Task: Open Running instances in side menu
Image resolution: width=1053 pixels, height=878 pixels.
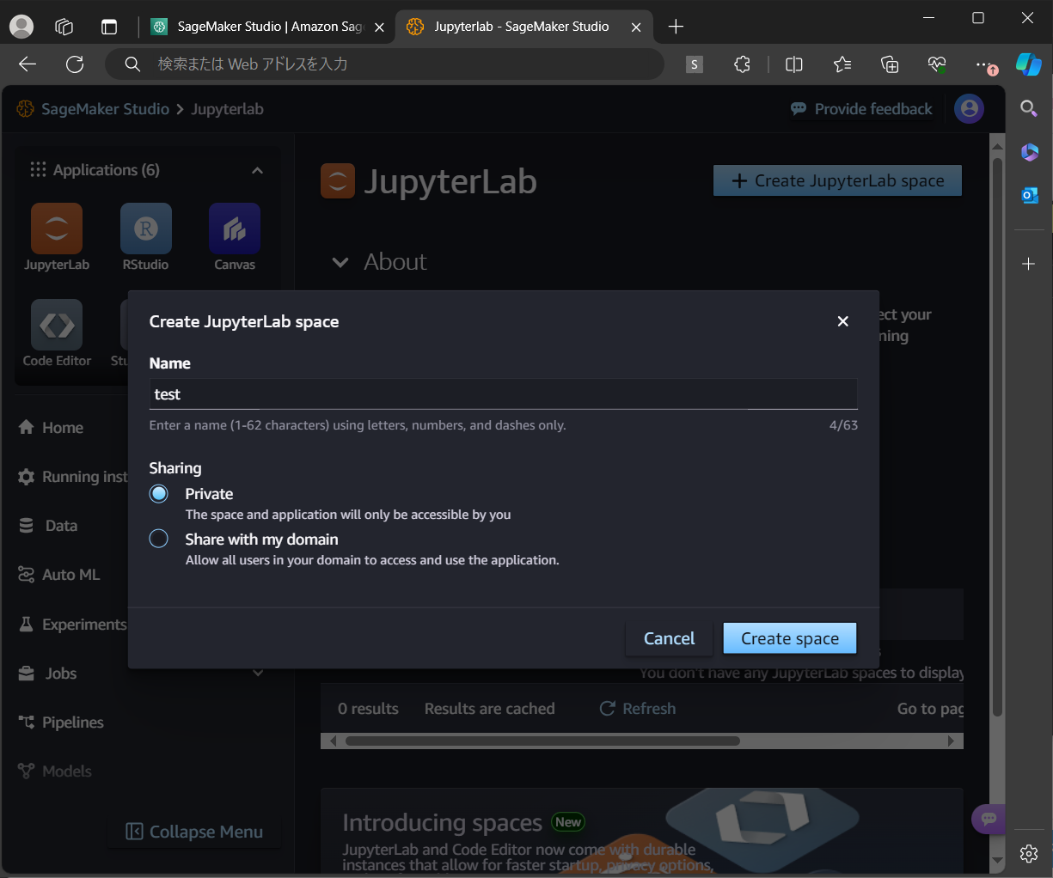Action: click(72, 477)
